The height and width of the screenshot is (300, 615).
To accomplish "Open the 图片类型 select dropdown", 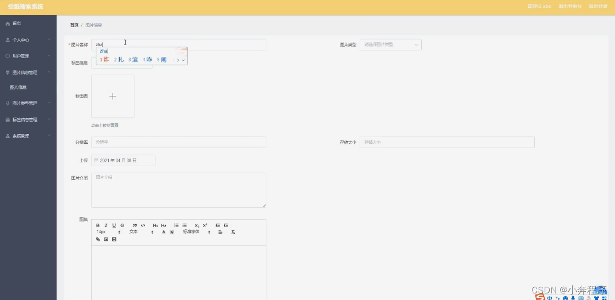I will [x=390, y=44].
